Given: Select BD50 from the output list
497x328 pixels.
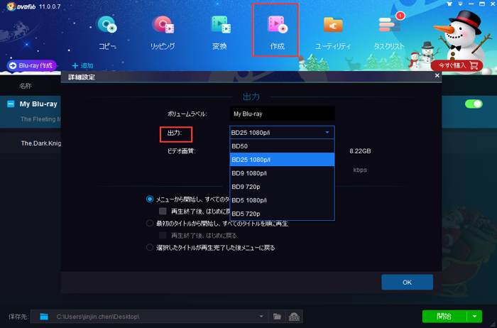Looking at the screenshot, I should (x=282, y=146).
